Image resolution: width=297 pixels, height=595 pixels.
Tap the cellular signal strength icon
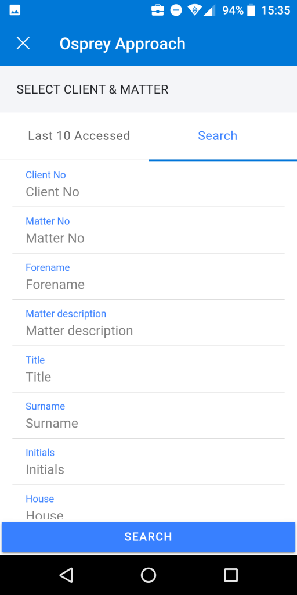point(209,10)
